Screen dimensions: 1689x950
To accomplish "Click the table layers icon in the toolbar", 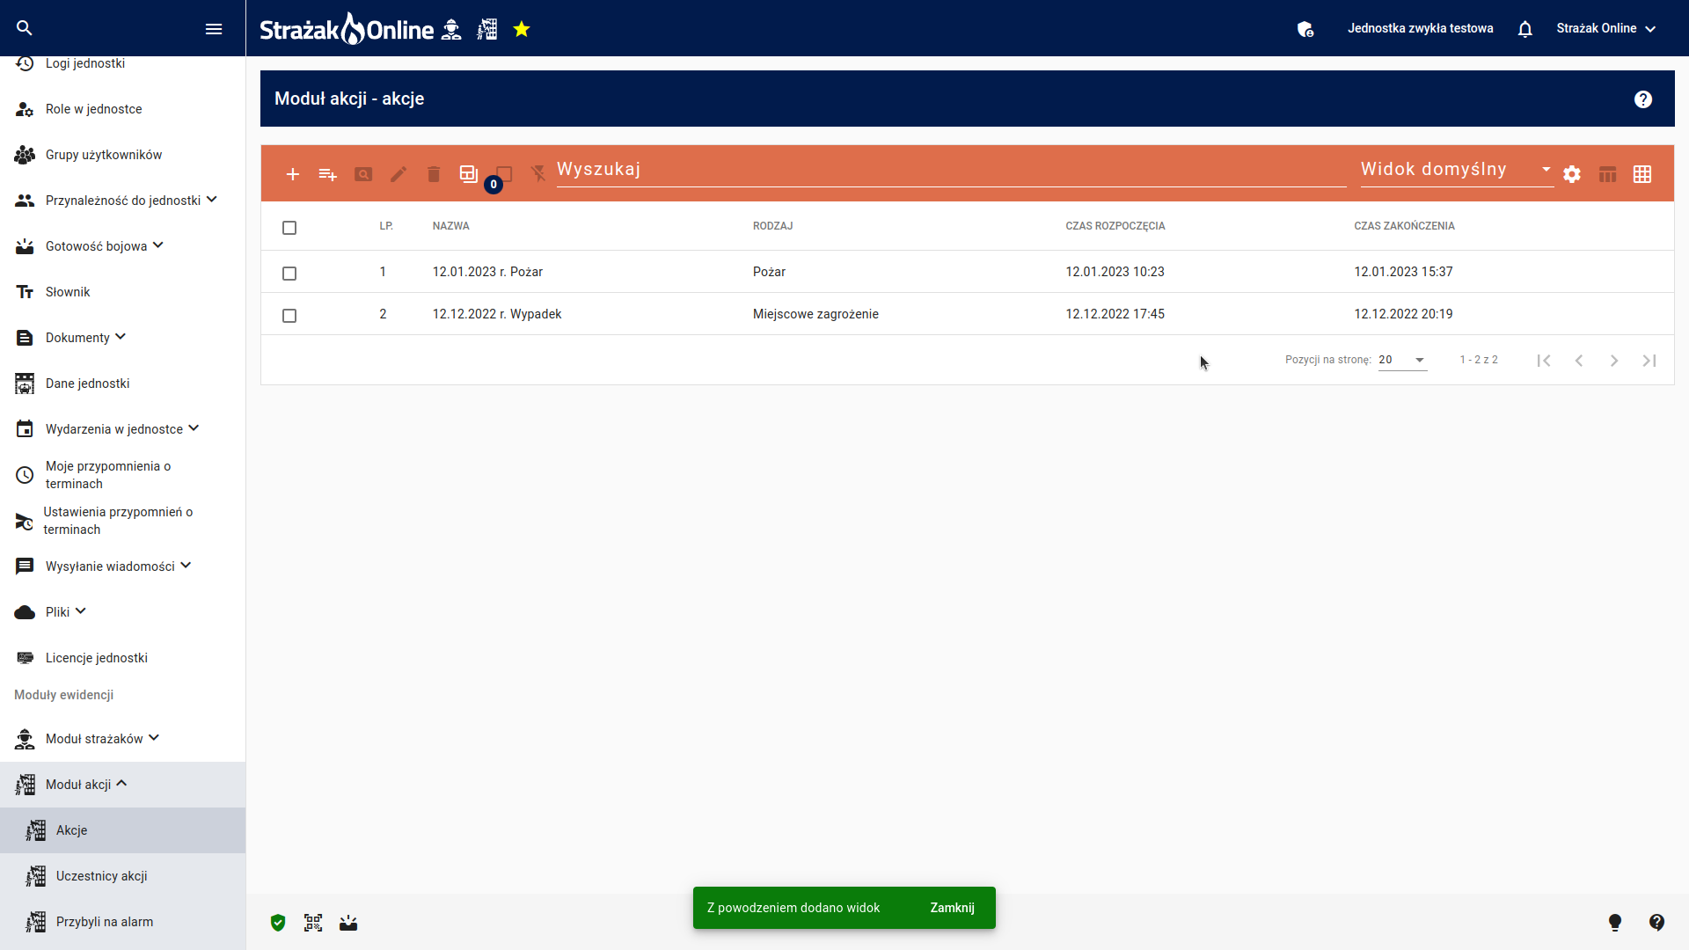I will tap(469, 174).
